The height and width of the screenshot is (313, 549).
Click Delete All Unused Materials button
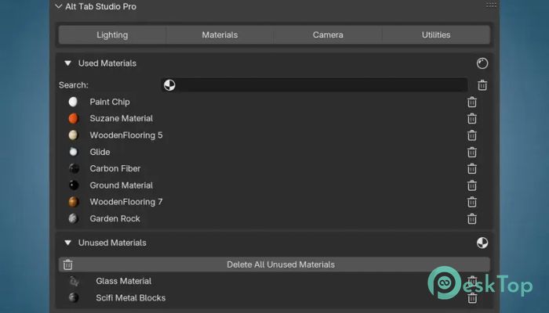(x=274, y=264)
